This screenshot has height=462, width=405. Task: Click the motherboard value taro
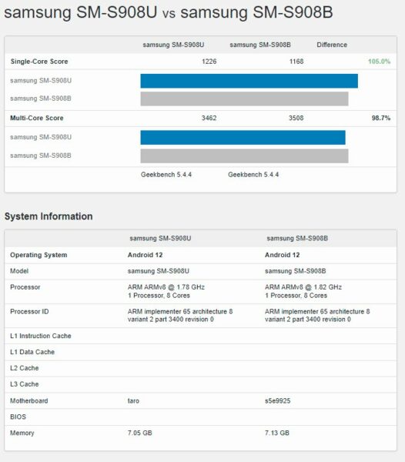[x=133, y=400]
